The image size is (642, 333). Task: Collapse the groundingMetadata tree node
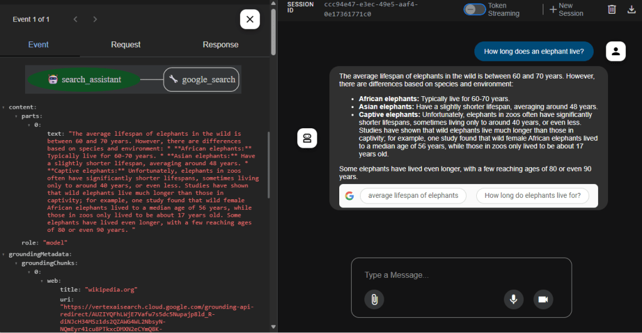(4, 254)
